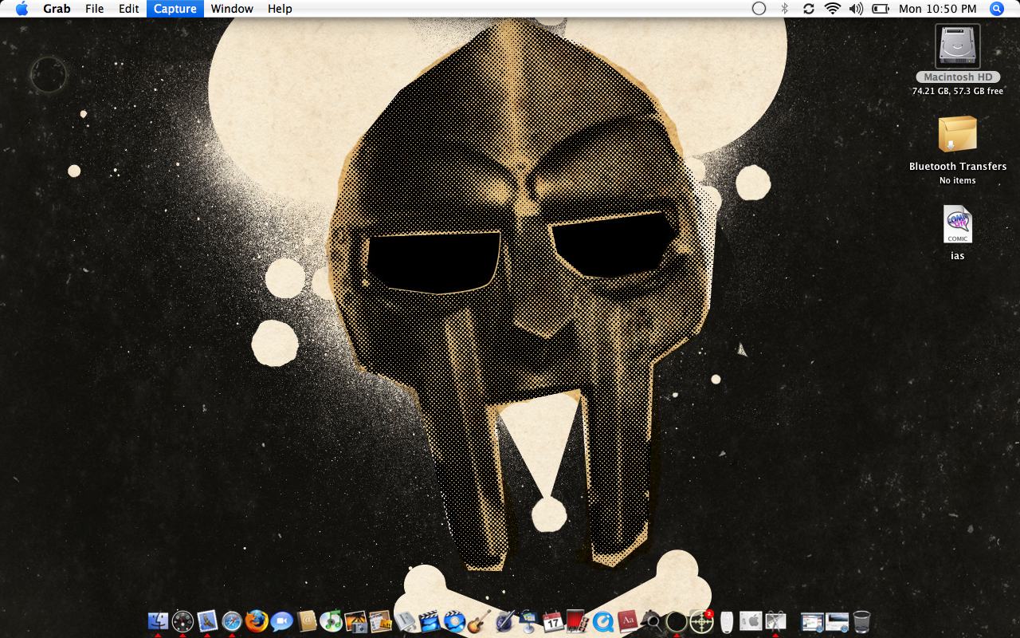The image size is (1020, 638).
Task: Open first minimized window thumbnail in Dock
Action: (x=811, y=621)
